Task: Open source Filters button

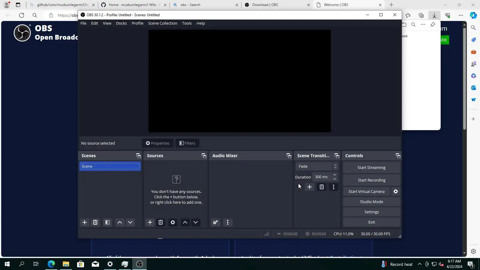Action: pos(187,143)
